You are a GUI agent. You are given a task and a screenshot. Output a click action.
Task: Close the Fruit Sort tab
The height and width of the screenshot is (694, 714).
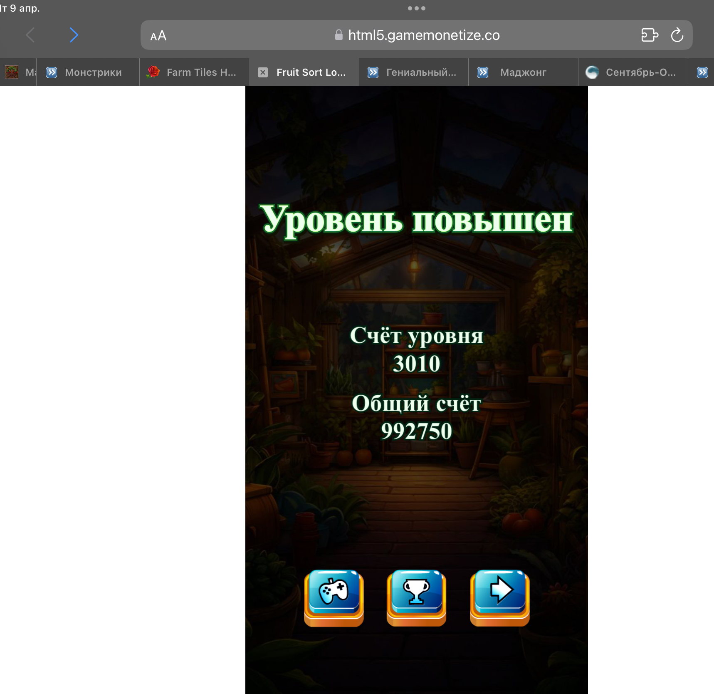262,72
